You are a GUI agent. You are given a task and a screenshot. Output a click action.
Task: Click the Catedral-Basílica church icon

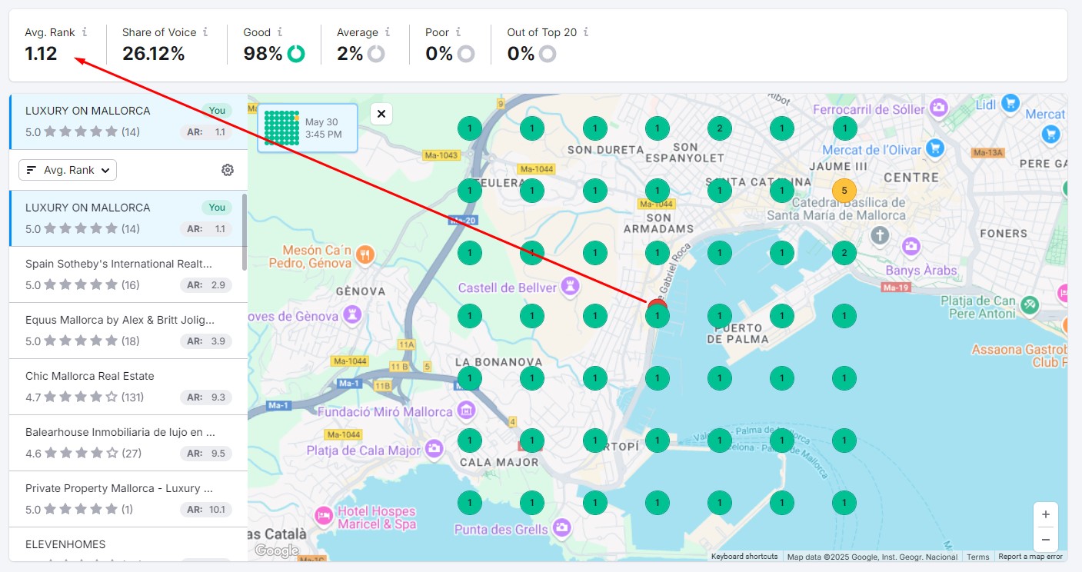pyautogui.click(x=880, y=235)
